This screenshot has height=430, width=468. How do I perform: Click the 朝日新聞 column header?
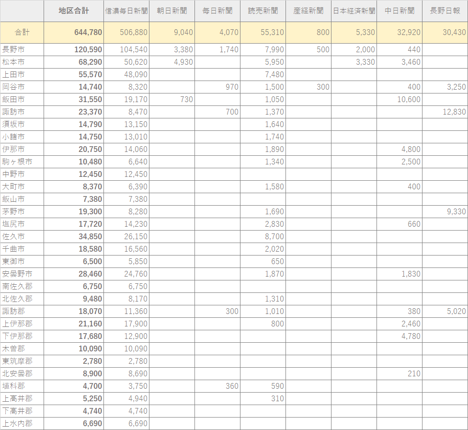tap(172, 11)
